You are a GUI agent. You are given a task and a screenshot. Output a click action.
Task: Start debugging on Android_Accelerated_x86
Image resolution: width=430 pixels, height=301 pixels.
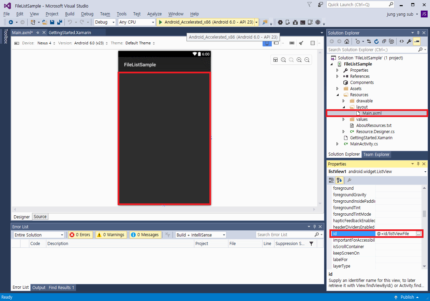pyautogui.click(x=206, y=22)
